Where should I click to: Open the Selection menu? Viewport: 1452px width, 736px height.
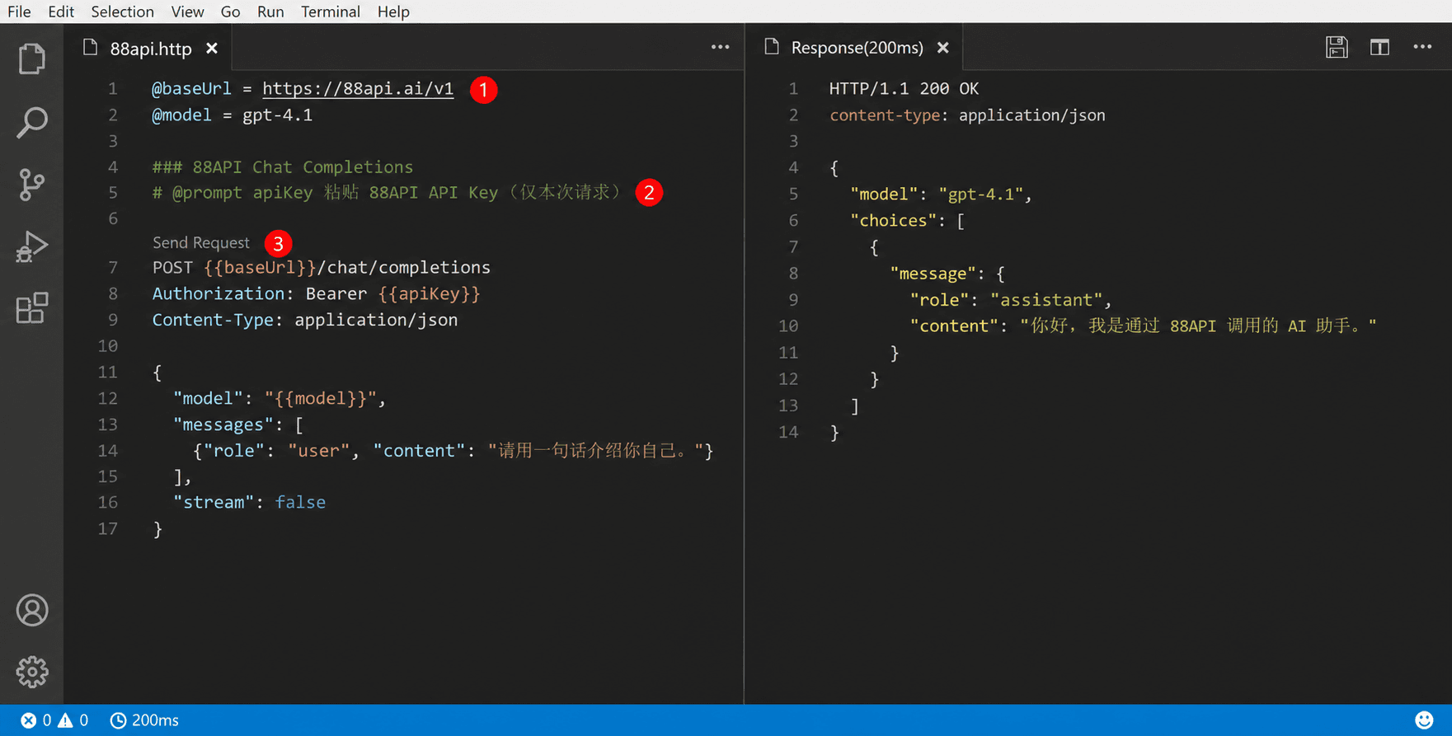pyautogui.click(x=122, y=12)
